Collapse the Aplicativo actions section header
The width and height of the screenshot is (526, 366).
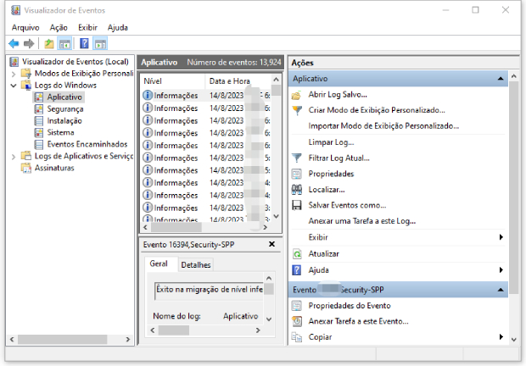point(501,79)
